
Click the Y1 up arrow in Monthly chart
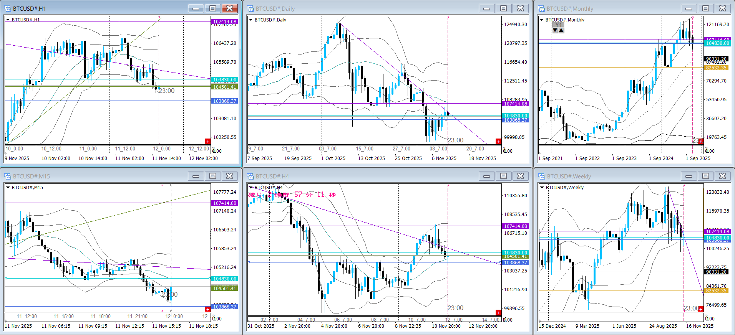(x=561, y=30)
